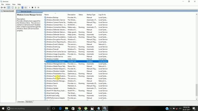The image size is (198, 111).
Task: Click the Restart Service toolbar icon
Action: tap(38, 7)
